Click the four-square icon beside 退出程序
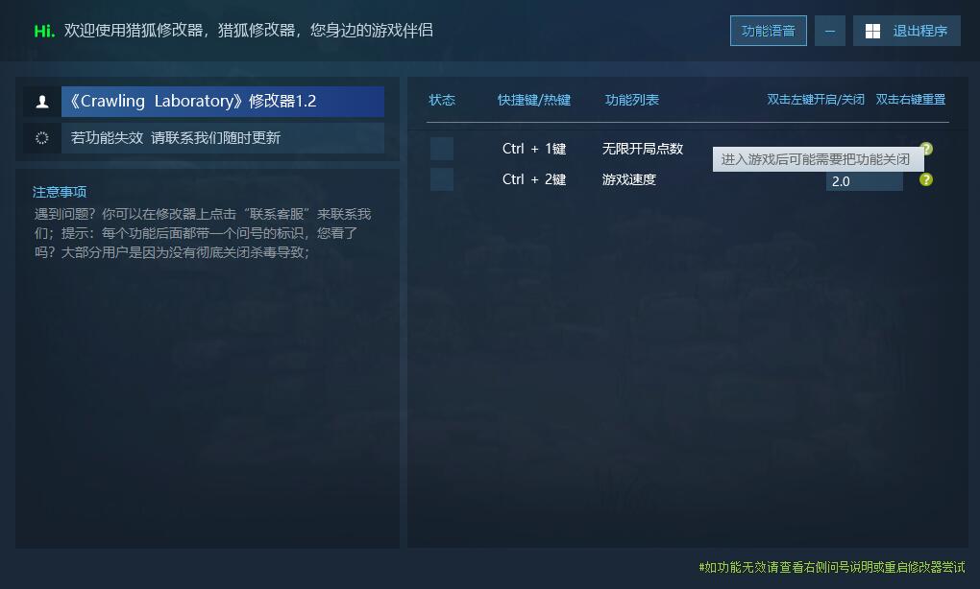Image resolution: width=980 pixels, height=589 pixels. pos(872,32)
